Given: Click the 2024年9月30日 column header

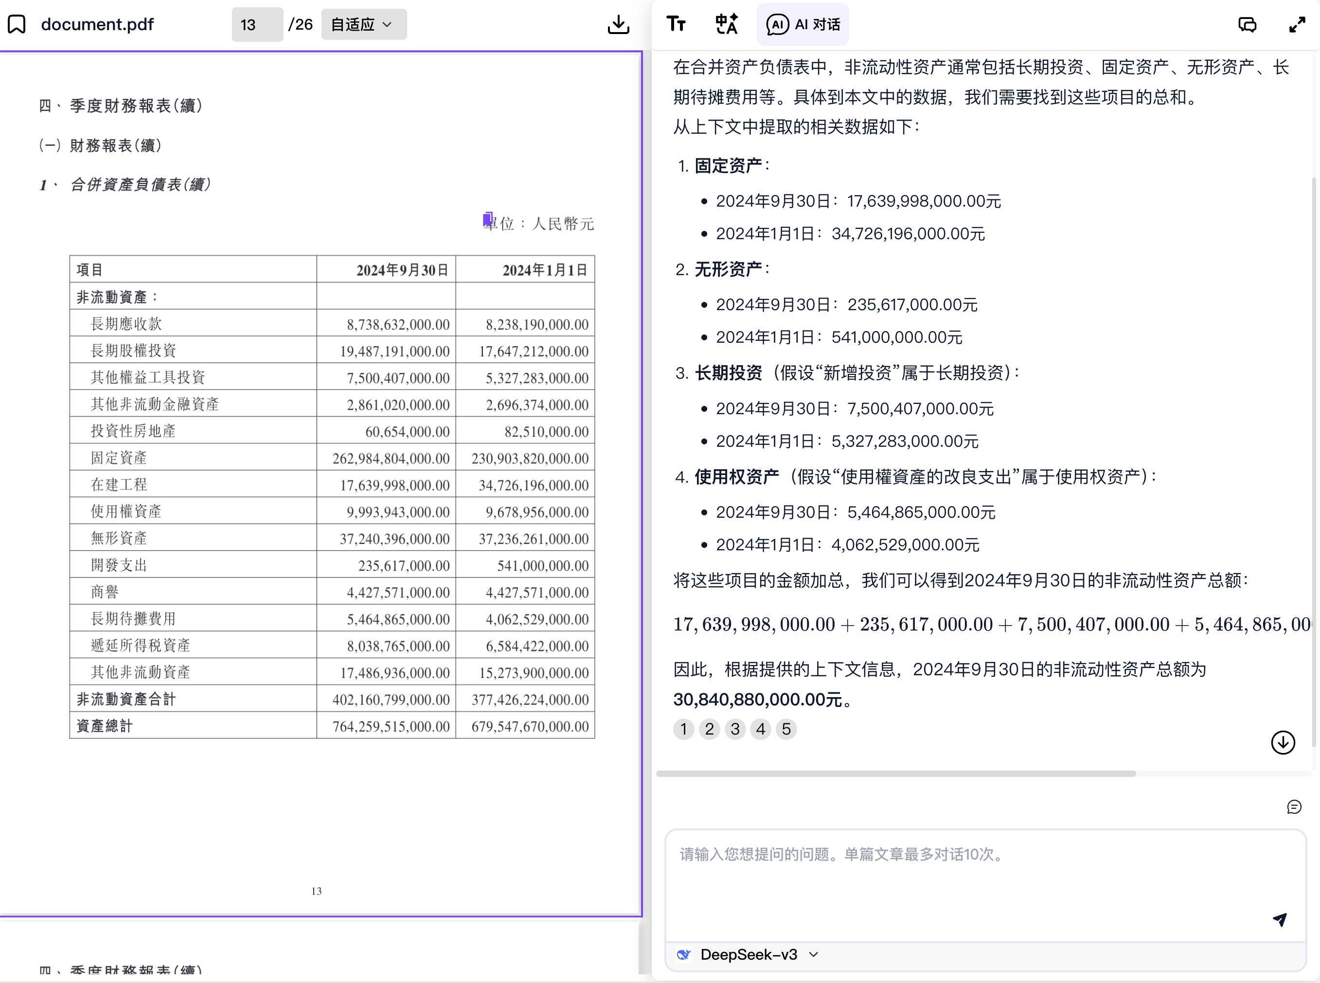Looking at the screenshot, I should (402, 270).
